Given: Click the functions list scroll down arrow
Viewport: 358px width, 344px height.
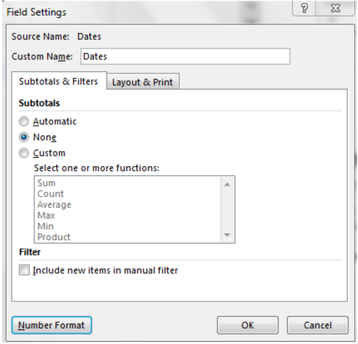Looking at the screenshot, I should coord(227,235).
